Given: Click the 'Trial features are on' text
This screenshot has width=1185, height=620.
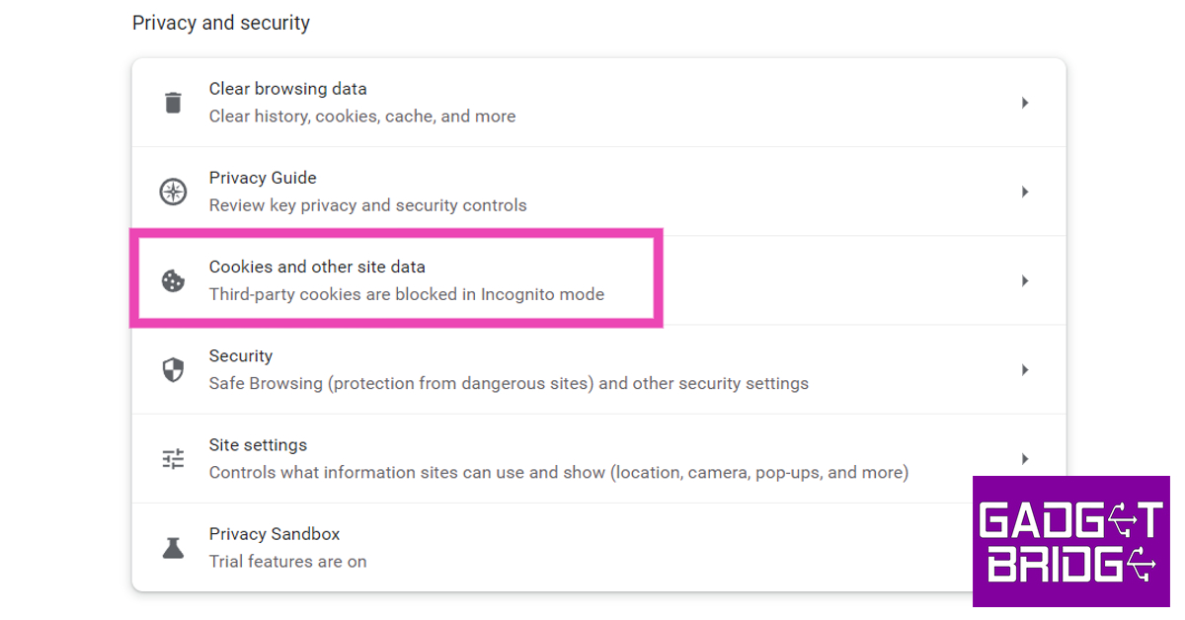Looking at the screenshot, I should 287,562.
